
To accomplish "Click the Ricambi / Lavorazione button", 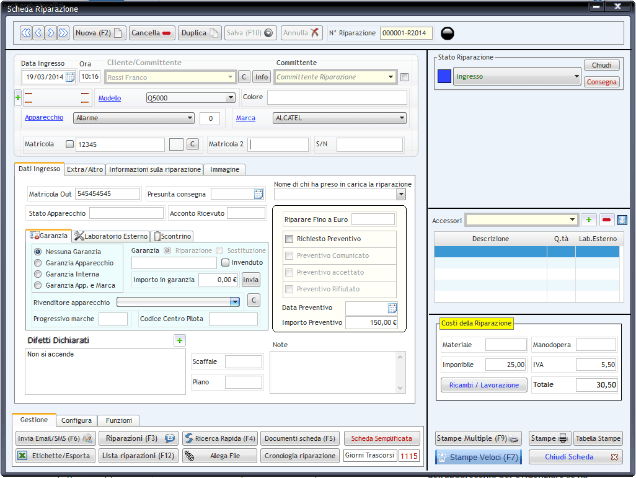I will [x=484, y=385].
